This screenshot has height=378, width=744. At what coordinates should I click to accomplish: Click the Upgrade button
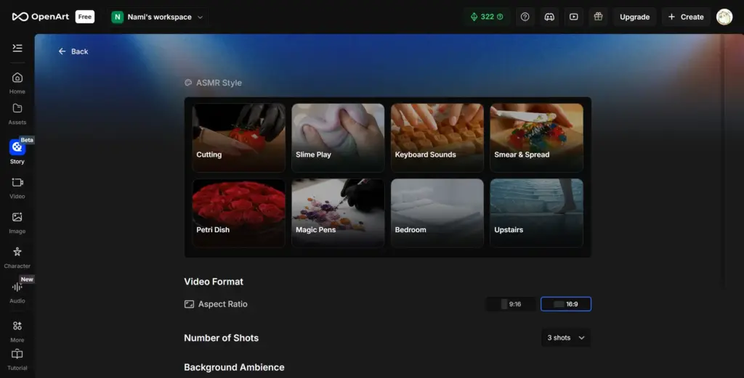pos(634,17)
